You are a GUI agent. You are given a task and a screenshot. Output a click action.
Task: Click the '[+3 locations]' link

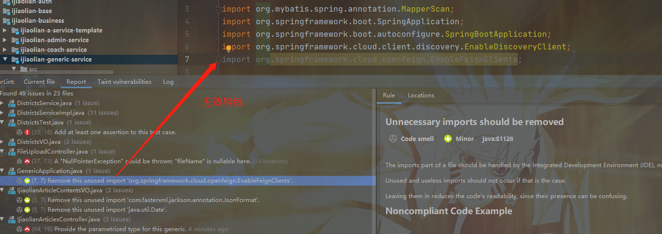click(270, 161)
